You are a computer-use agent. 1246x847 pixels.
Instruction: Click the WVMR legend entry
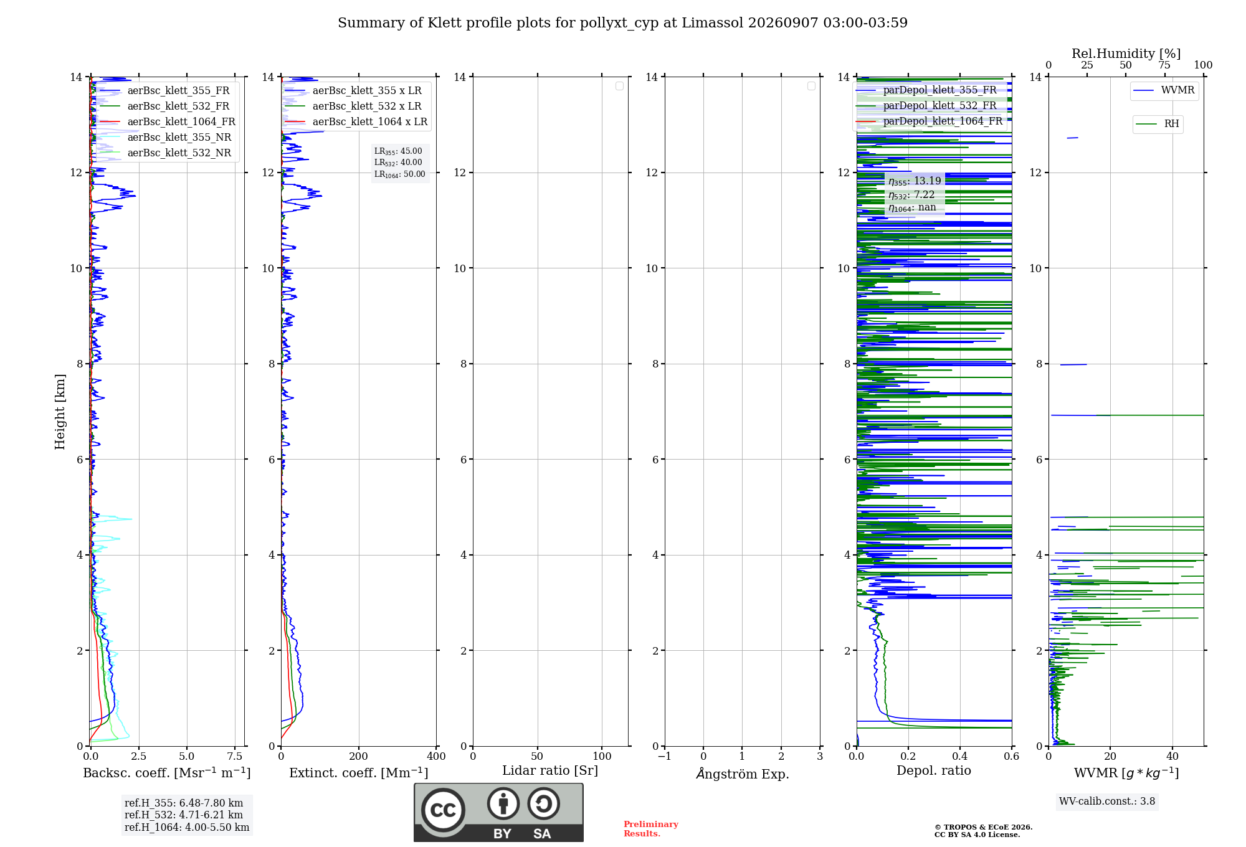pos(1164,91)
